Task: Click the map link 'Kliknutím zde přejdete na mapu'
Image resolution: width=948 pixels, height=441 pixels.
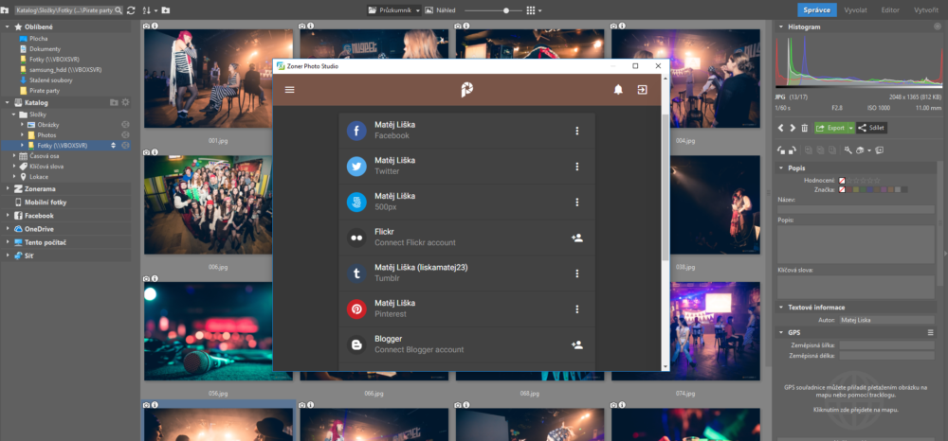Action: (x=855, y=410)
